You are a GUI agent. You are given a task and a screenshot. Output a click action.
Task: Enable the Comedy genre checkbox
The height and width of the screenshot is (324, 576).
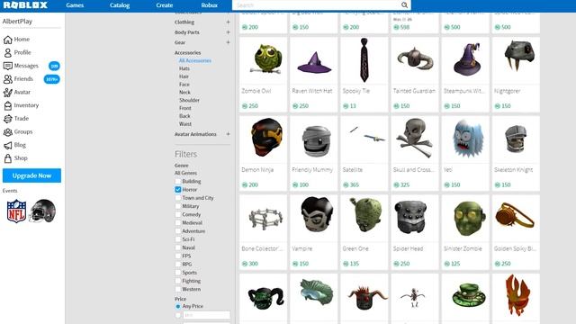pyautogui.click(x=178, y=214)
